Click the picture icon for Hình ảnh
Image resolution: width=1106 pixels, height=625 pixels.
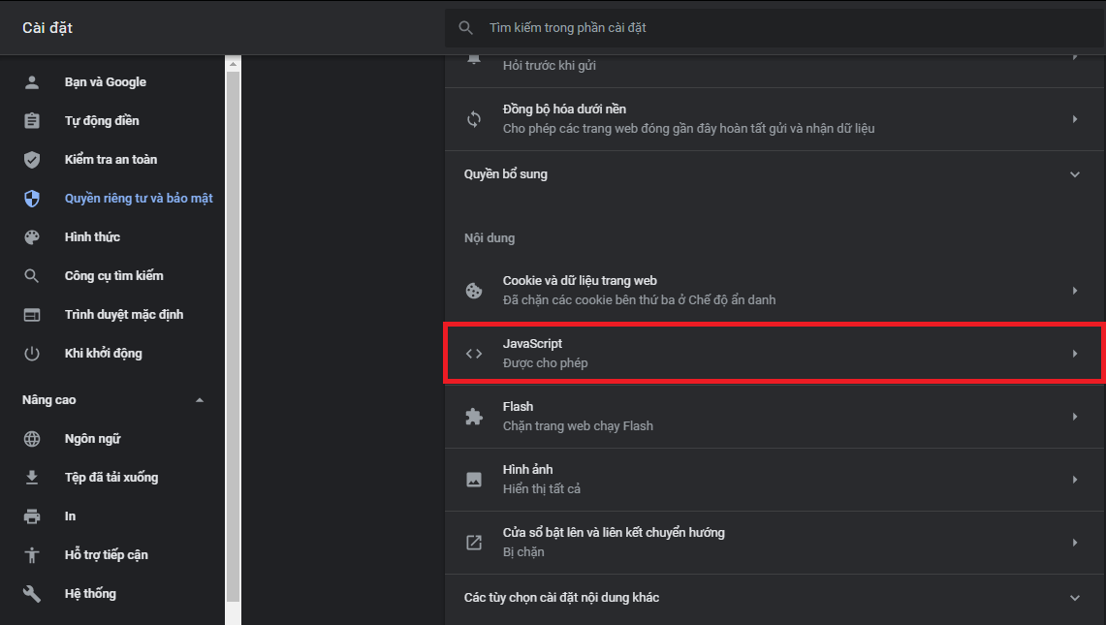point(474,480)
